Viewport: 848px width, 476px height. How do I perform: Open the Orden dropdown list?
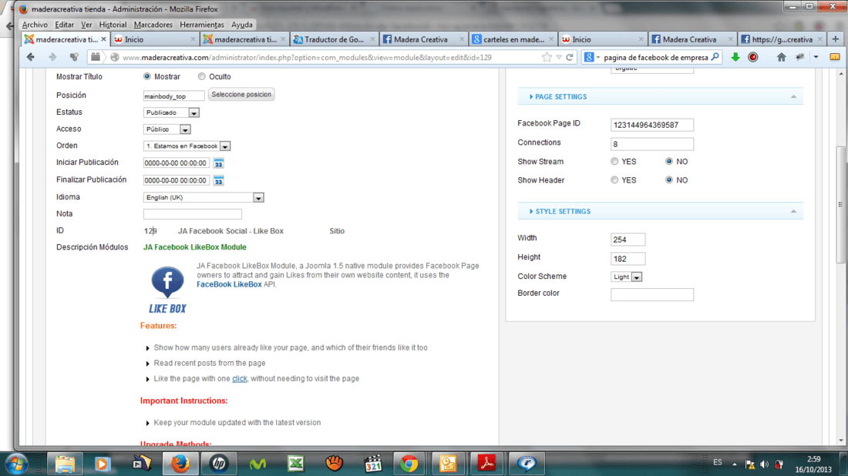[x=187, y=146]
